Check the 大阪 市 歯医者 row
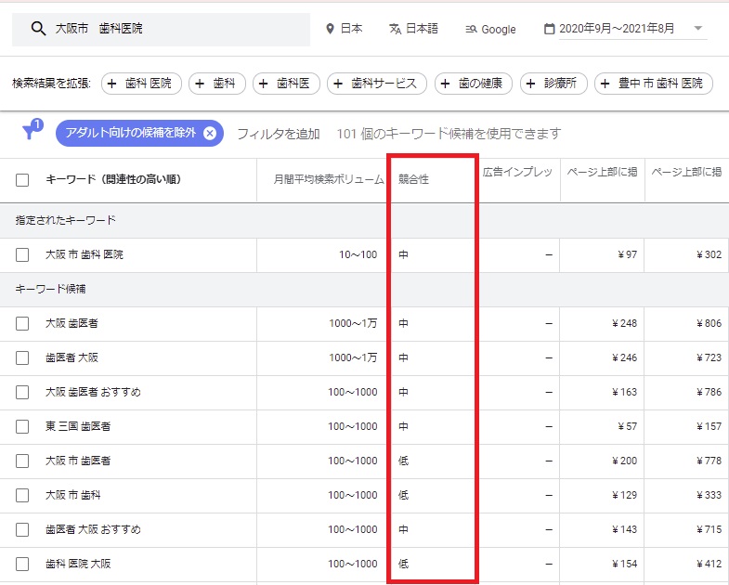Viewport: 729px width, 585px height. coord(22,461)
